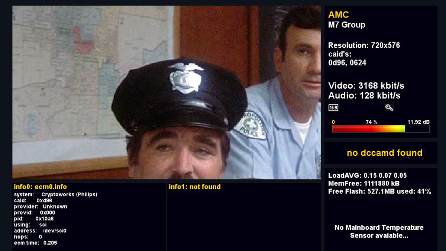Click the 16:9 aspect ratio icon

tap(333, 108)
